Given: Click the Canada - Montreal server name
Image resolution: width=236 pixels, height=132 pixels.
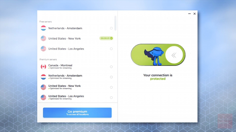Looking at the screenshot, I should (60, 65).
